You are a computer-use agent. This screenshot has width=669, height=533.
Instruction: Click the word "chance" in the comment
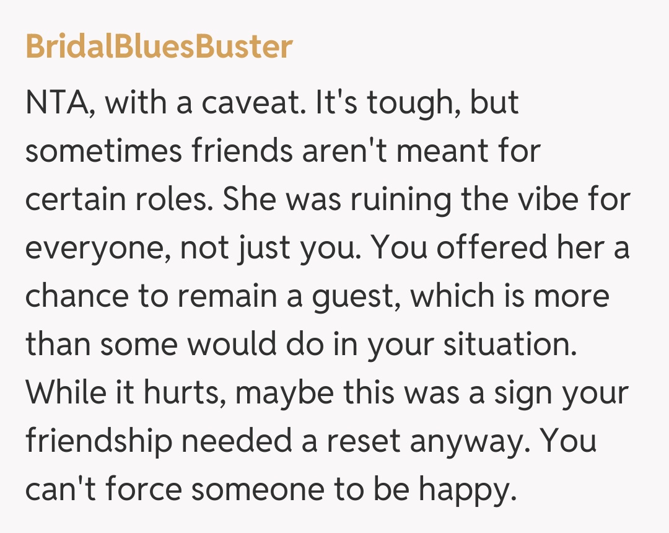point(79,296)
